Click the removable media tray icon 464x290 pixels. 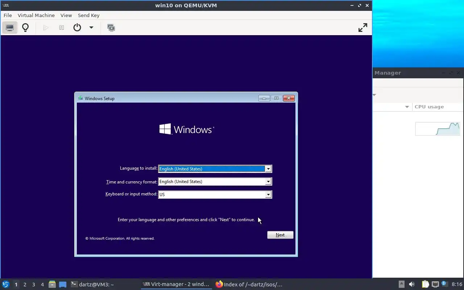pyautogui.click(x=401, y=285)
